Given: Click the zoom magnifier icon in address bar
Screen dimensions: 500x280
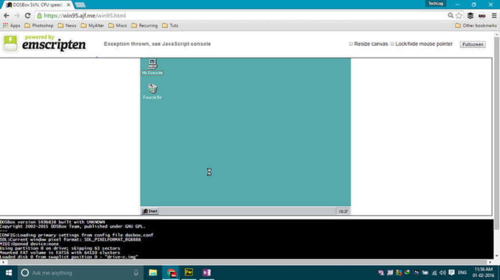Looking at the screenshot, I should (450, 16).
